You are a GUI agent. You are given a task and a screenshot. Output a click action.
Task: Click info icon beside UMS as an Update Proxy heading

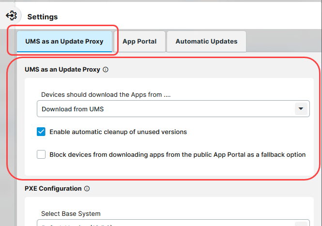coord(106,70)
